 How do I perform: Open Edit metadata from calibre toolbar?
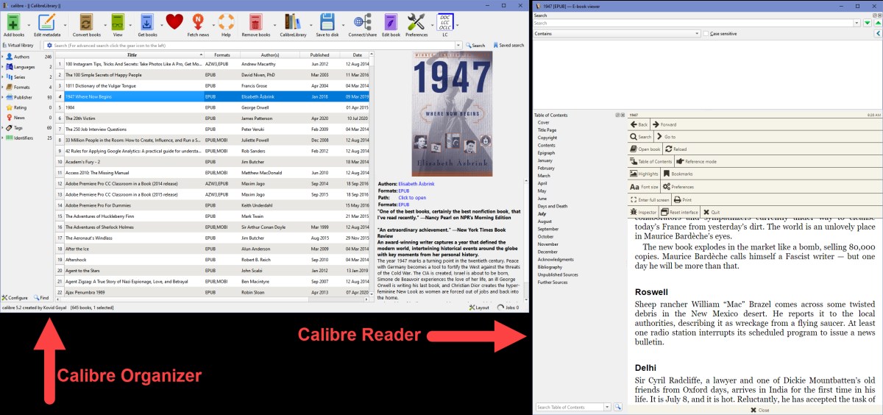[46, 22]
